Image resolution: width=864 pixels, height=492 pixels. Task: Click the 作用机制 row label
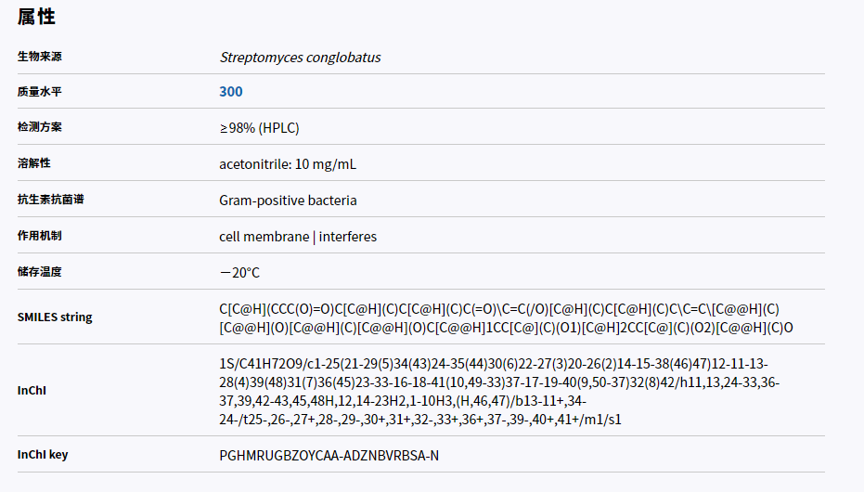[x=40, y=236]
